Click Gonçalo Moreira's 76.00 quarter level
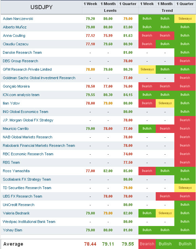The image size is (196, 249). pyautogui.click(x=128, y=86)
